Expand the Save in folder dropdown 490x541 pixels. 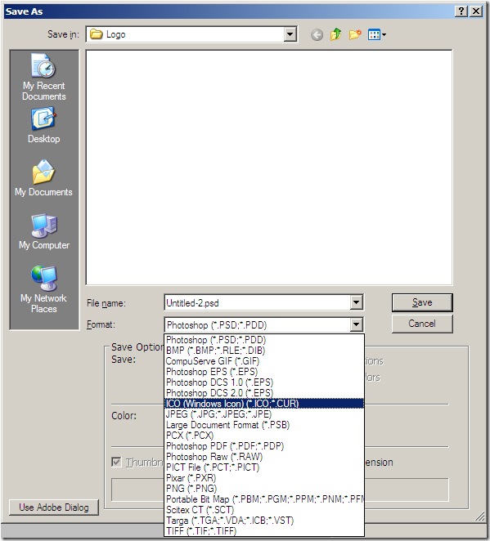(290, 34)
